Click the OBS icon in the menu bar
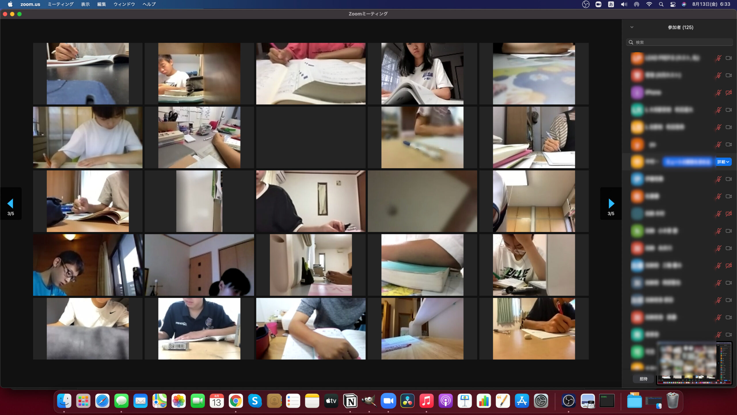 click(586, 4)
